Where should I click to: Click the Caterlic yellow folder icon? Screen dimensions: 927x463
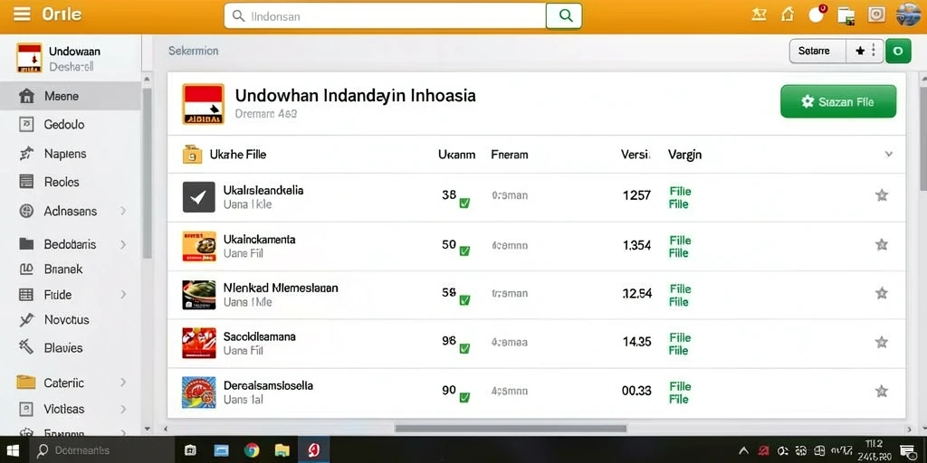tap(26, 383)
